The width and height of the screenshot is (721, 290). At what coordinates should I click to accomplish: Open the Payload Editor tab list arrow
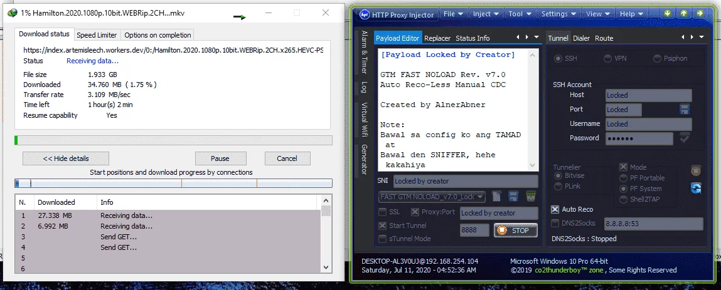pyautogui.click(x=536, y=37)
